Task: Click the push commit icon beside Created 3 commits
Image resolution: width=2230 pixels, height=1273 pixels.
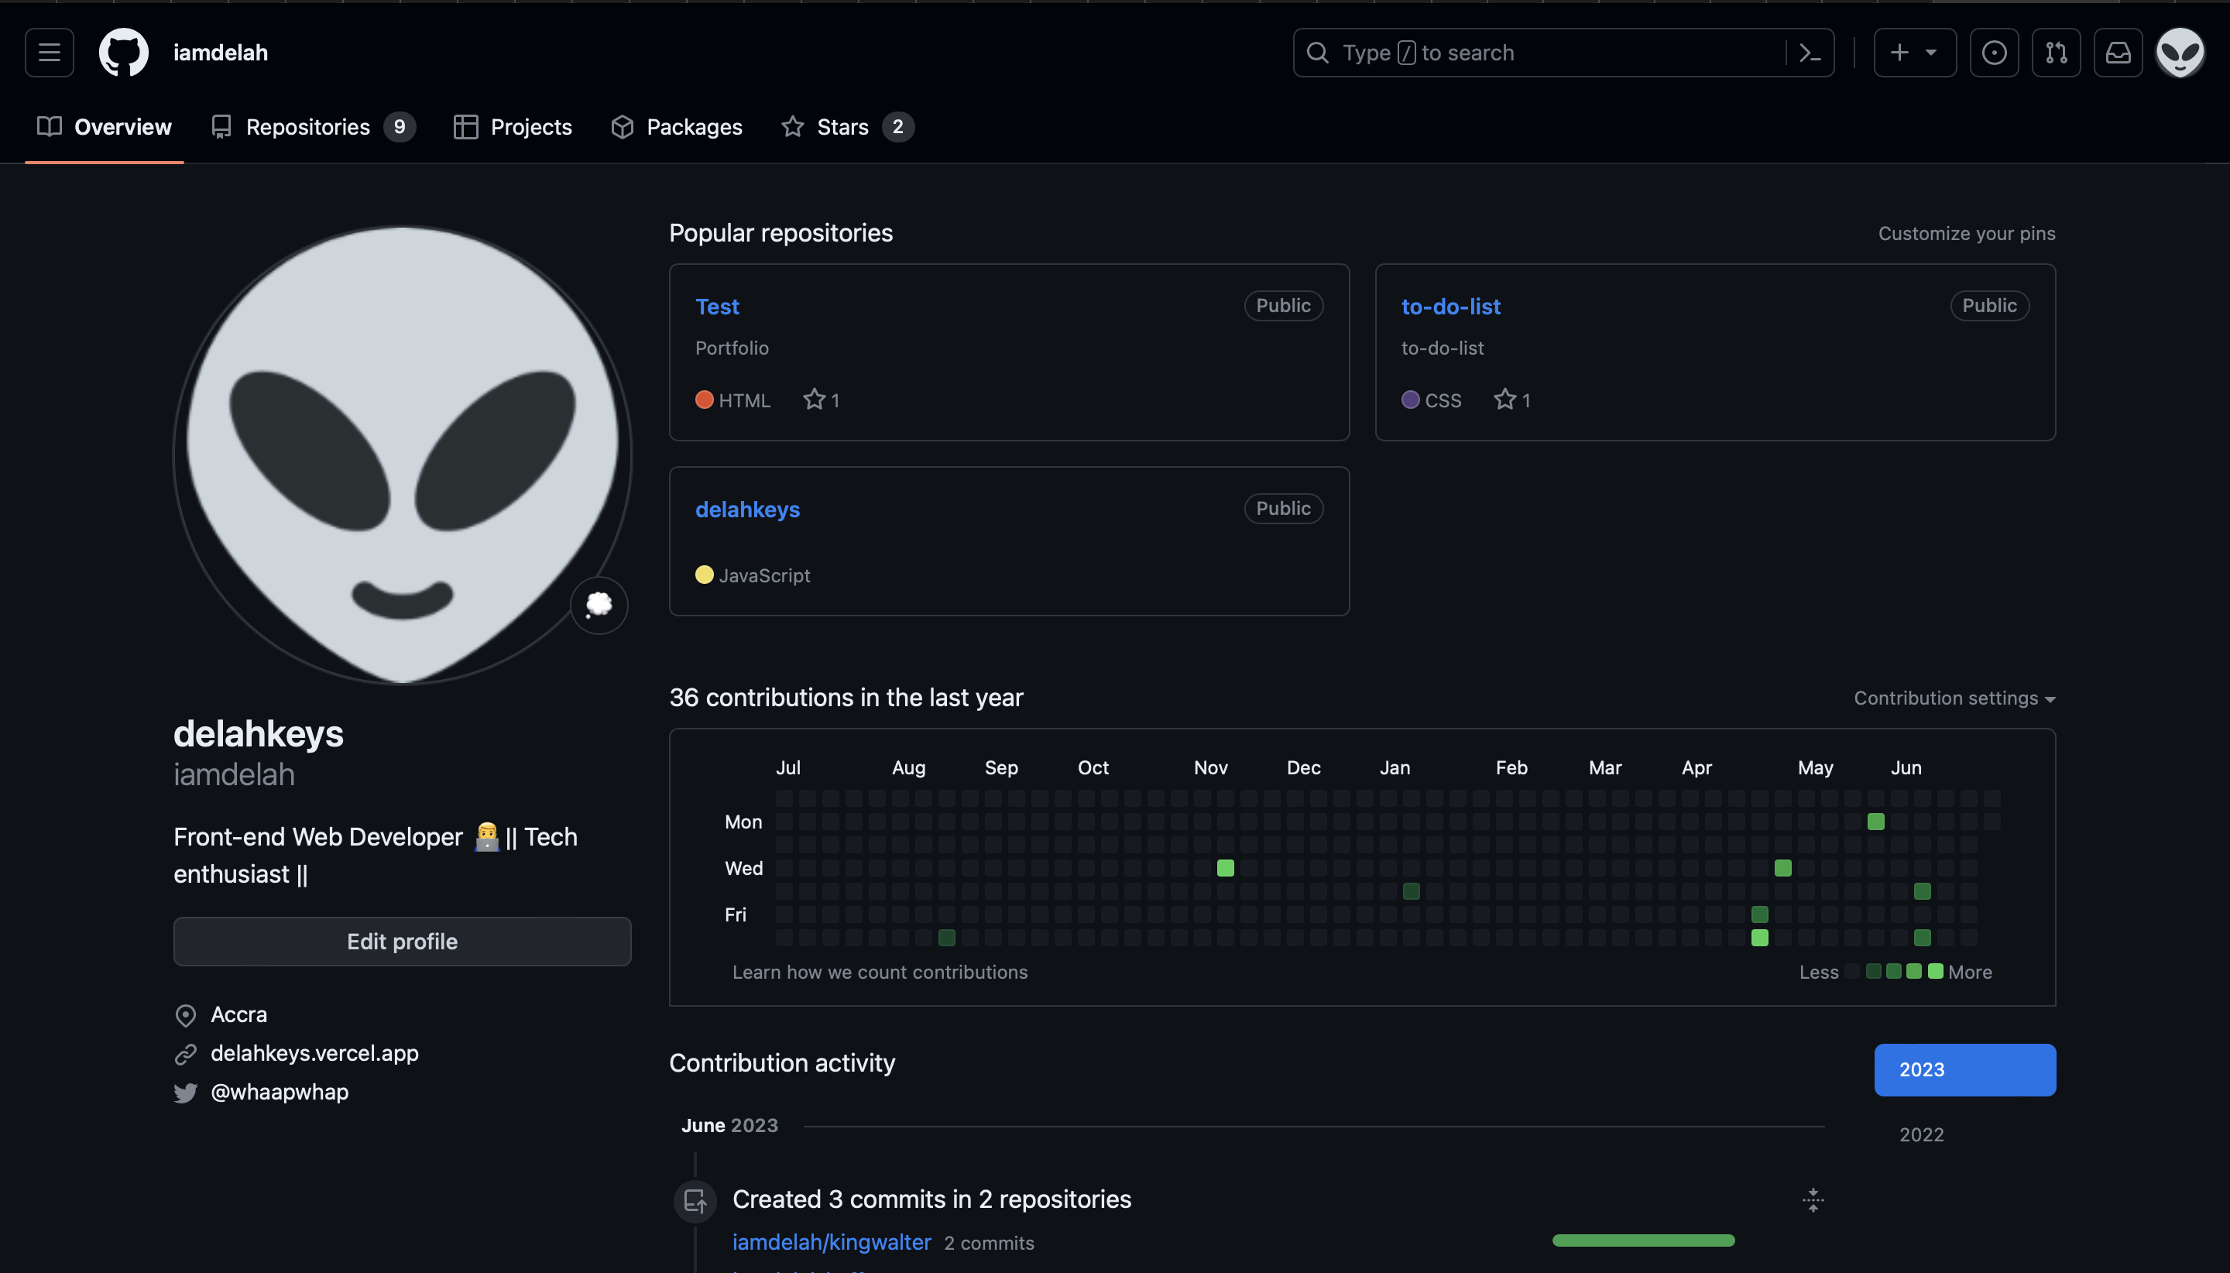Action: click(x=695, y=1200)
